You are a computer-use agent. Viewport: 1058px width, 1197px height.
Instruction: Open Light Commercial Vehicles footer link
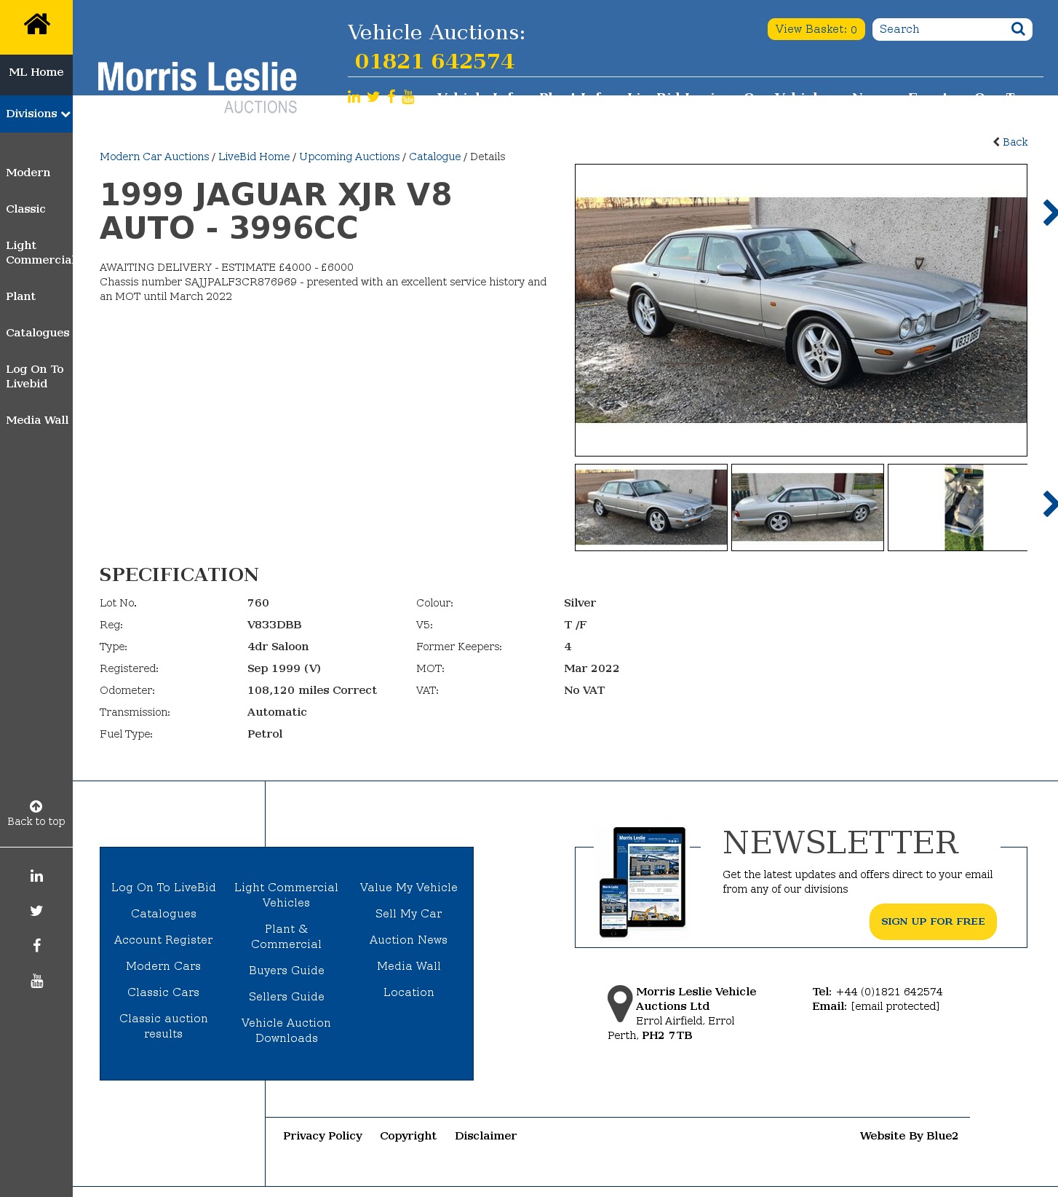click(287, 895)
